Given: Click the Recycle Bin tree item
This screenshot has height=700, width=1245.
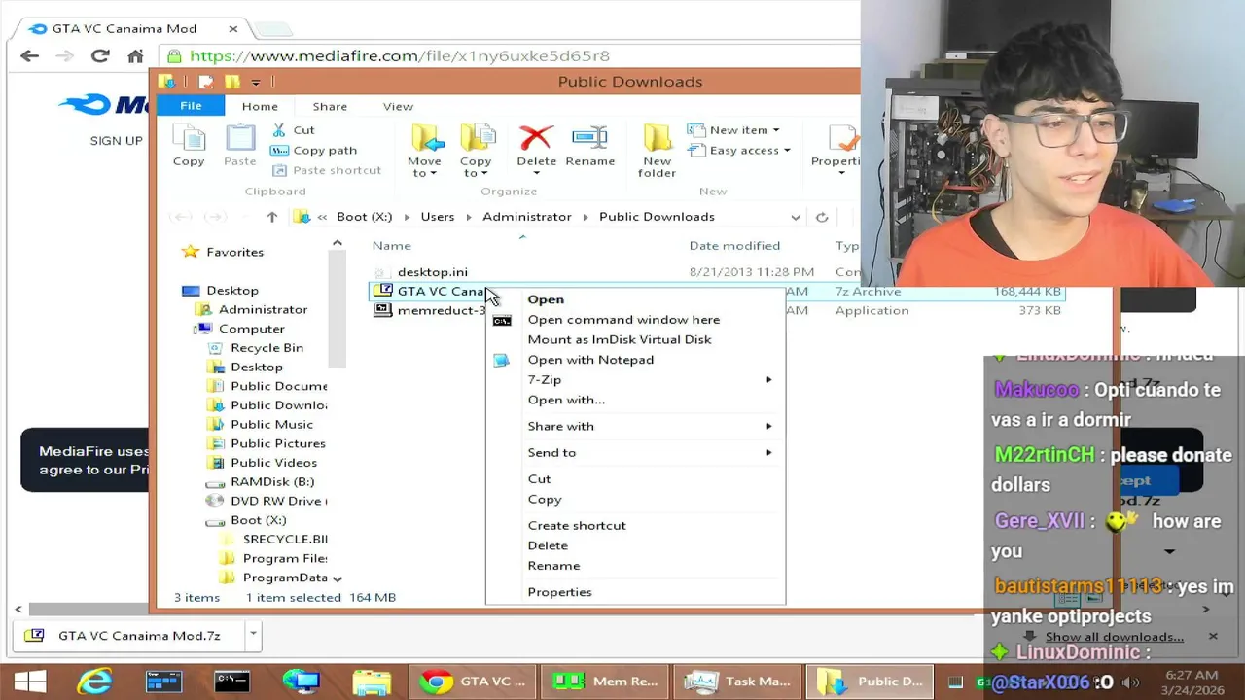Looking at the screenshot, I should 256,348.
